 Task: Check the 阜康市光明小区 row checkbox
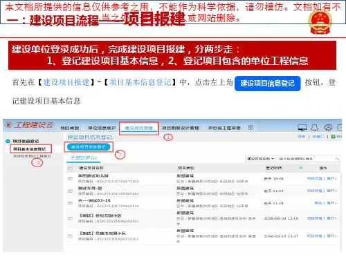click(x=70, y=236)
